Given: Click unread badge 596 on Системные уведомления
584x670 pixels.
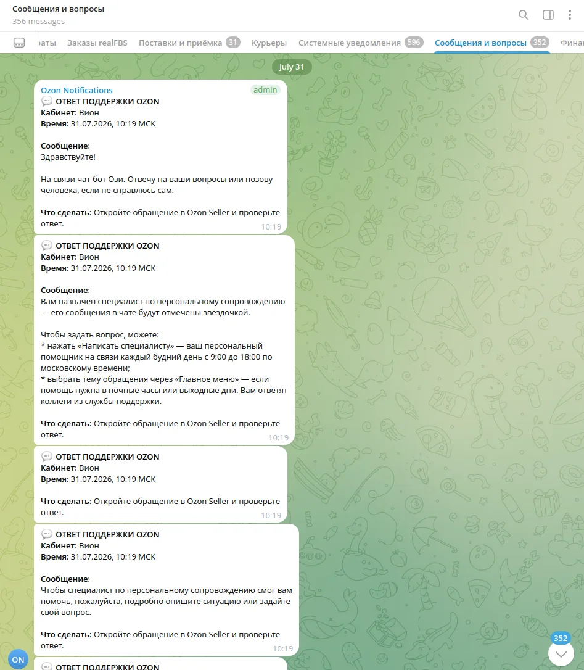Looking at the screenshot, I should click(414, 43).
